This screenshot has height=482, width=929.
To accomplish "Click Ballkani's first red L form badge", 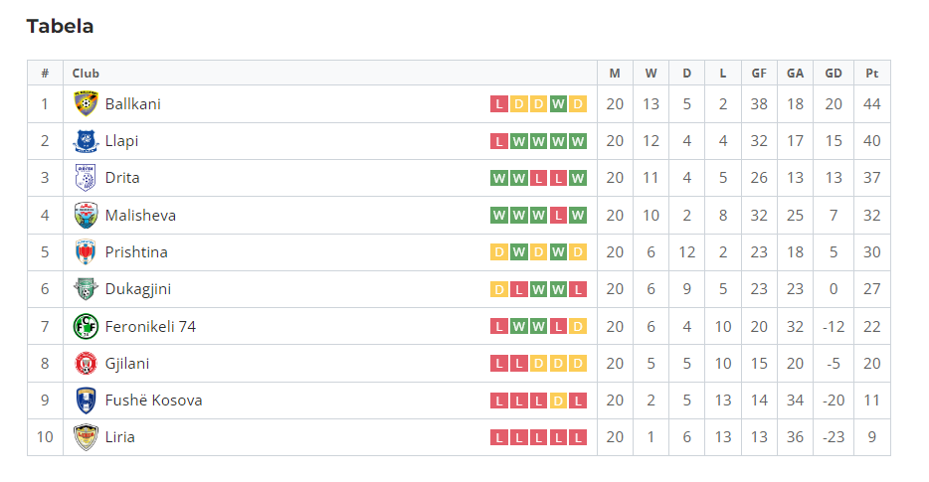I will (x=499, y=104).
